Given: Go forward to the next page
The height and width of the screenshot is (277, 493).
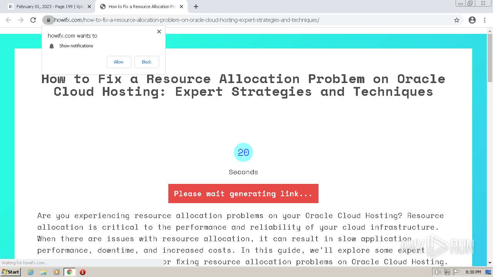Looking at the screenshot, I should pos(21,20).
